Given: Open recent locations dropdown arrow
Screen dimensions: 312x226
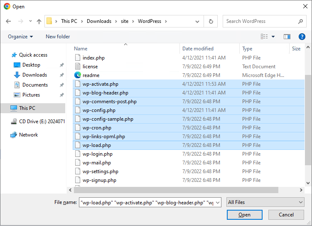Looking at the screenshot, I should [x=30, y=21].
